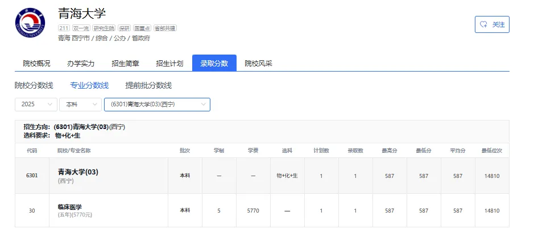This screenshot has height=237, width=534.
Task: Select the 临床医学 major row
Action: [262, 210]
